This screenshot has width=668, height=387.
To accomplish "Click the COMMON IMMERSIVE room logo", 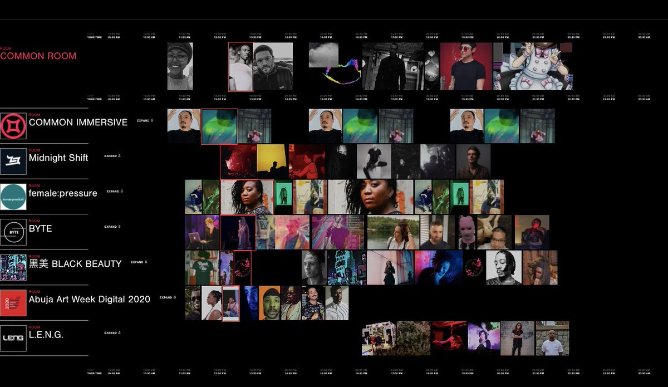I will [13, 126].
